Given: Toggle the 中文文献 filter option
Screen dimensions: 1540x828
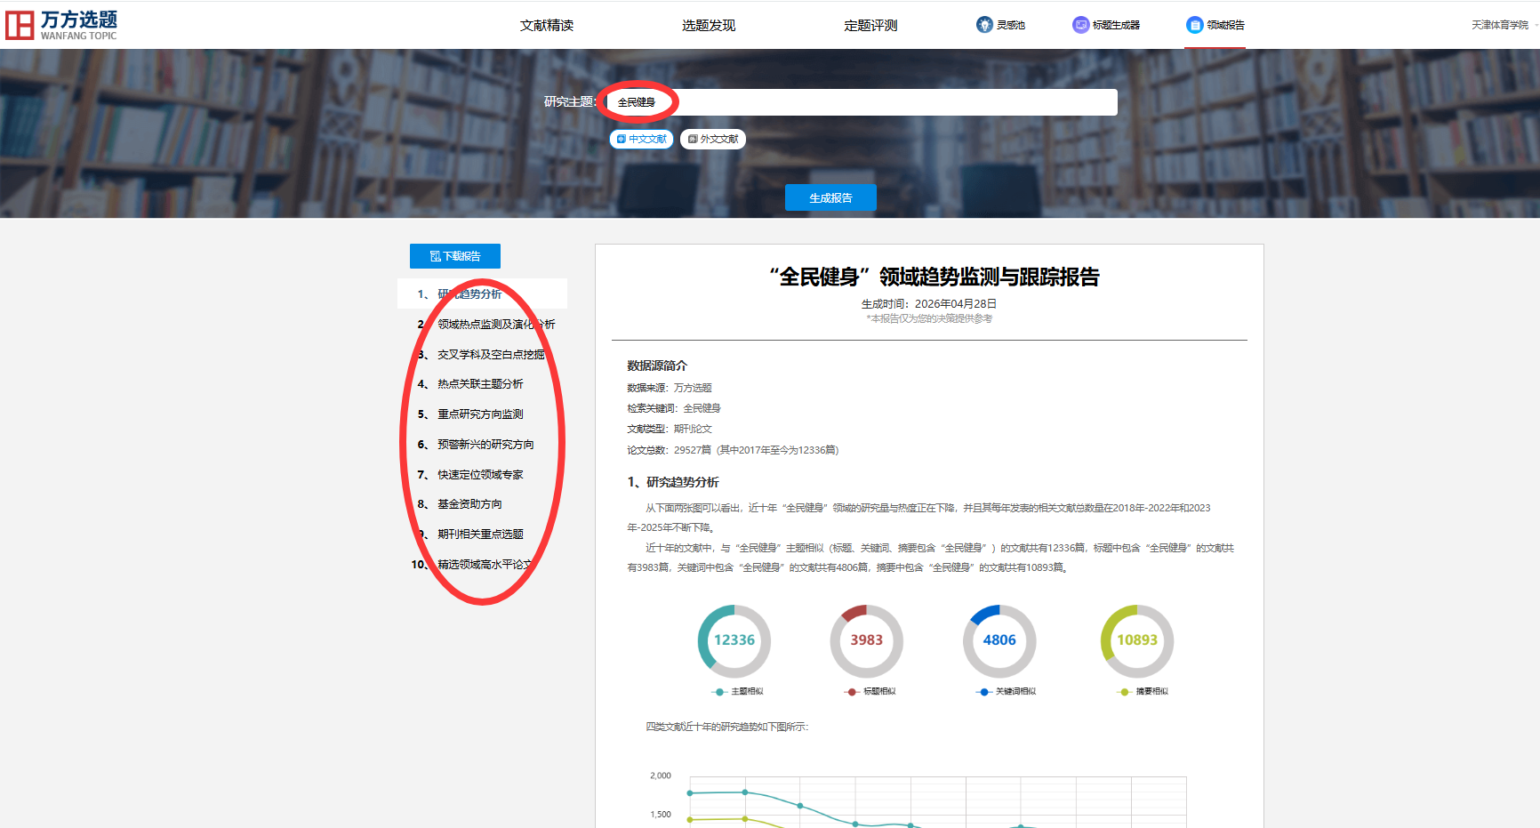Looking at the screenshot, I should 641,139.
